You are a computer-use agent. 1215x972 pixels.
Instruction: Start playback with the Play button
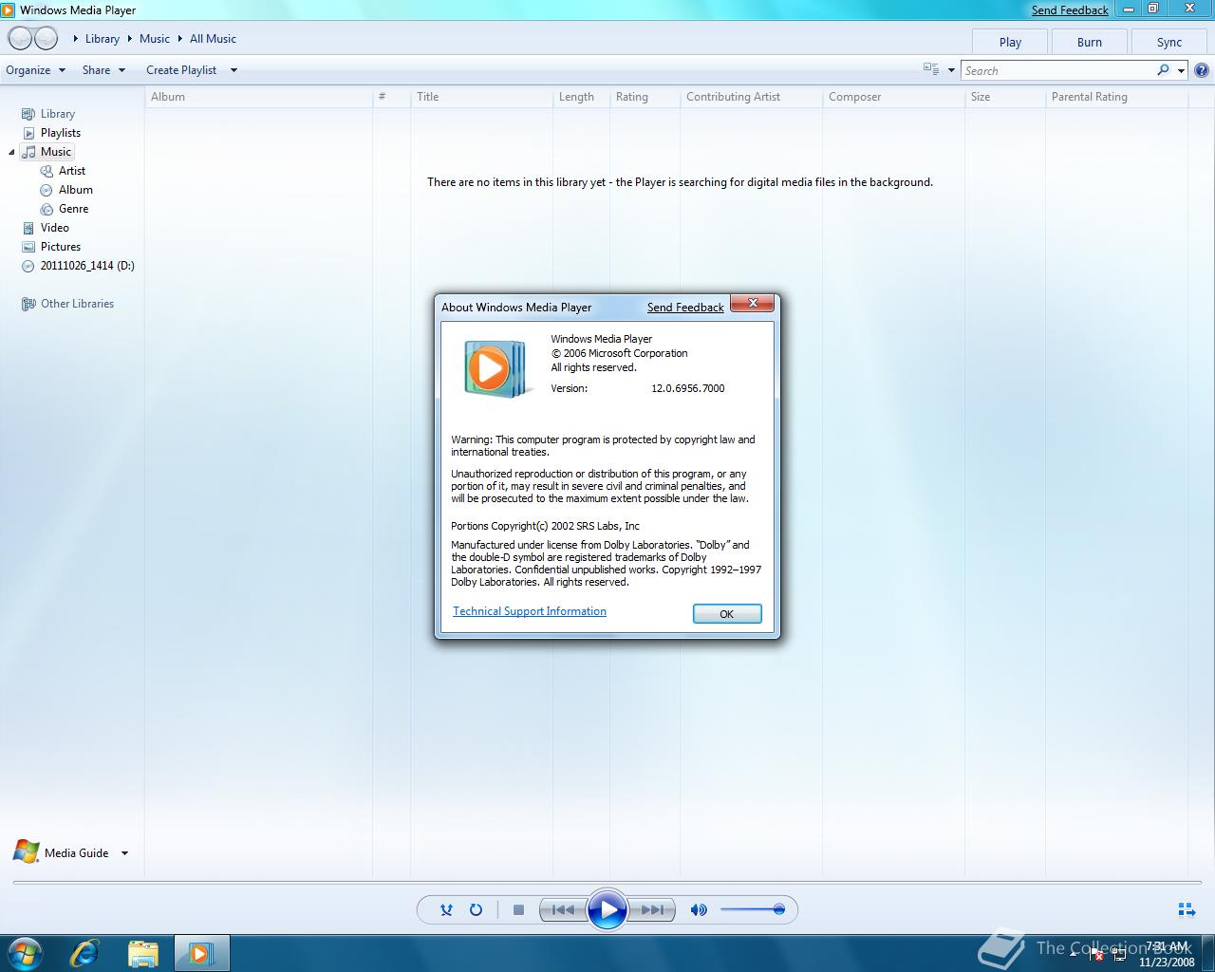(x=607, y=909)
